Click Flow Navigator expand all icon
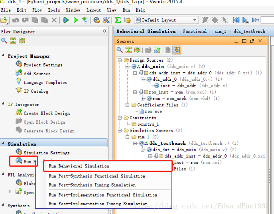This screenshot has width=274, height=214. (x=22, y=41)
